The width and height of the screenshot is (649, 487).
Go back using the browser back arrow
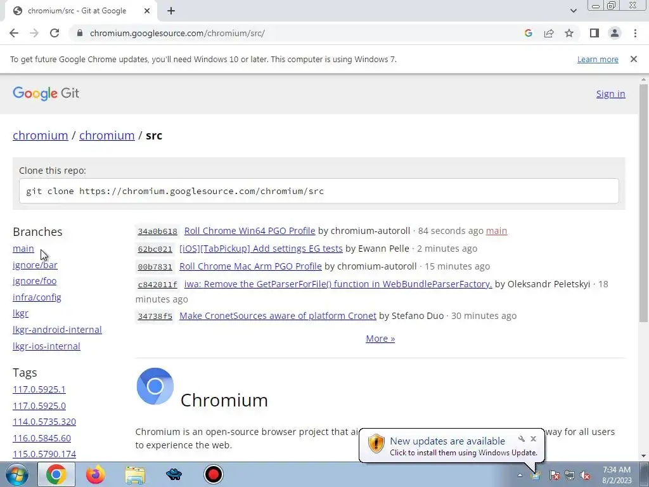pyautogui.click(x=14, y=33)
